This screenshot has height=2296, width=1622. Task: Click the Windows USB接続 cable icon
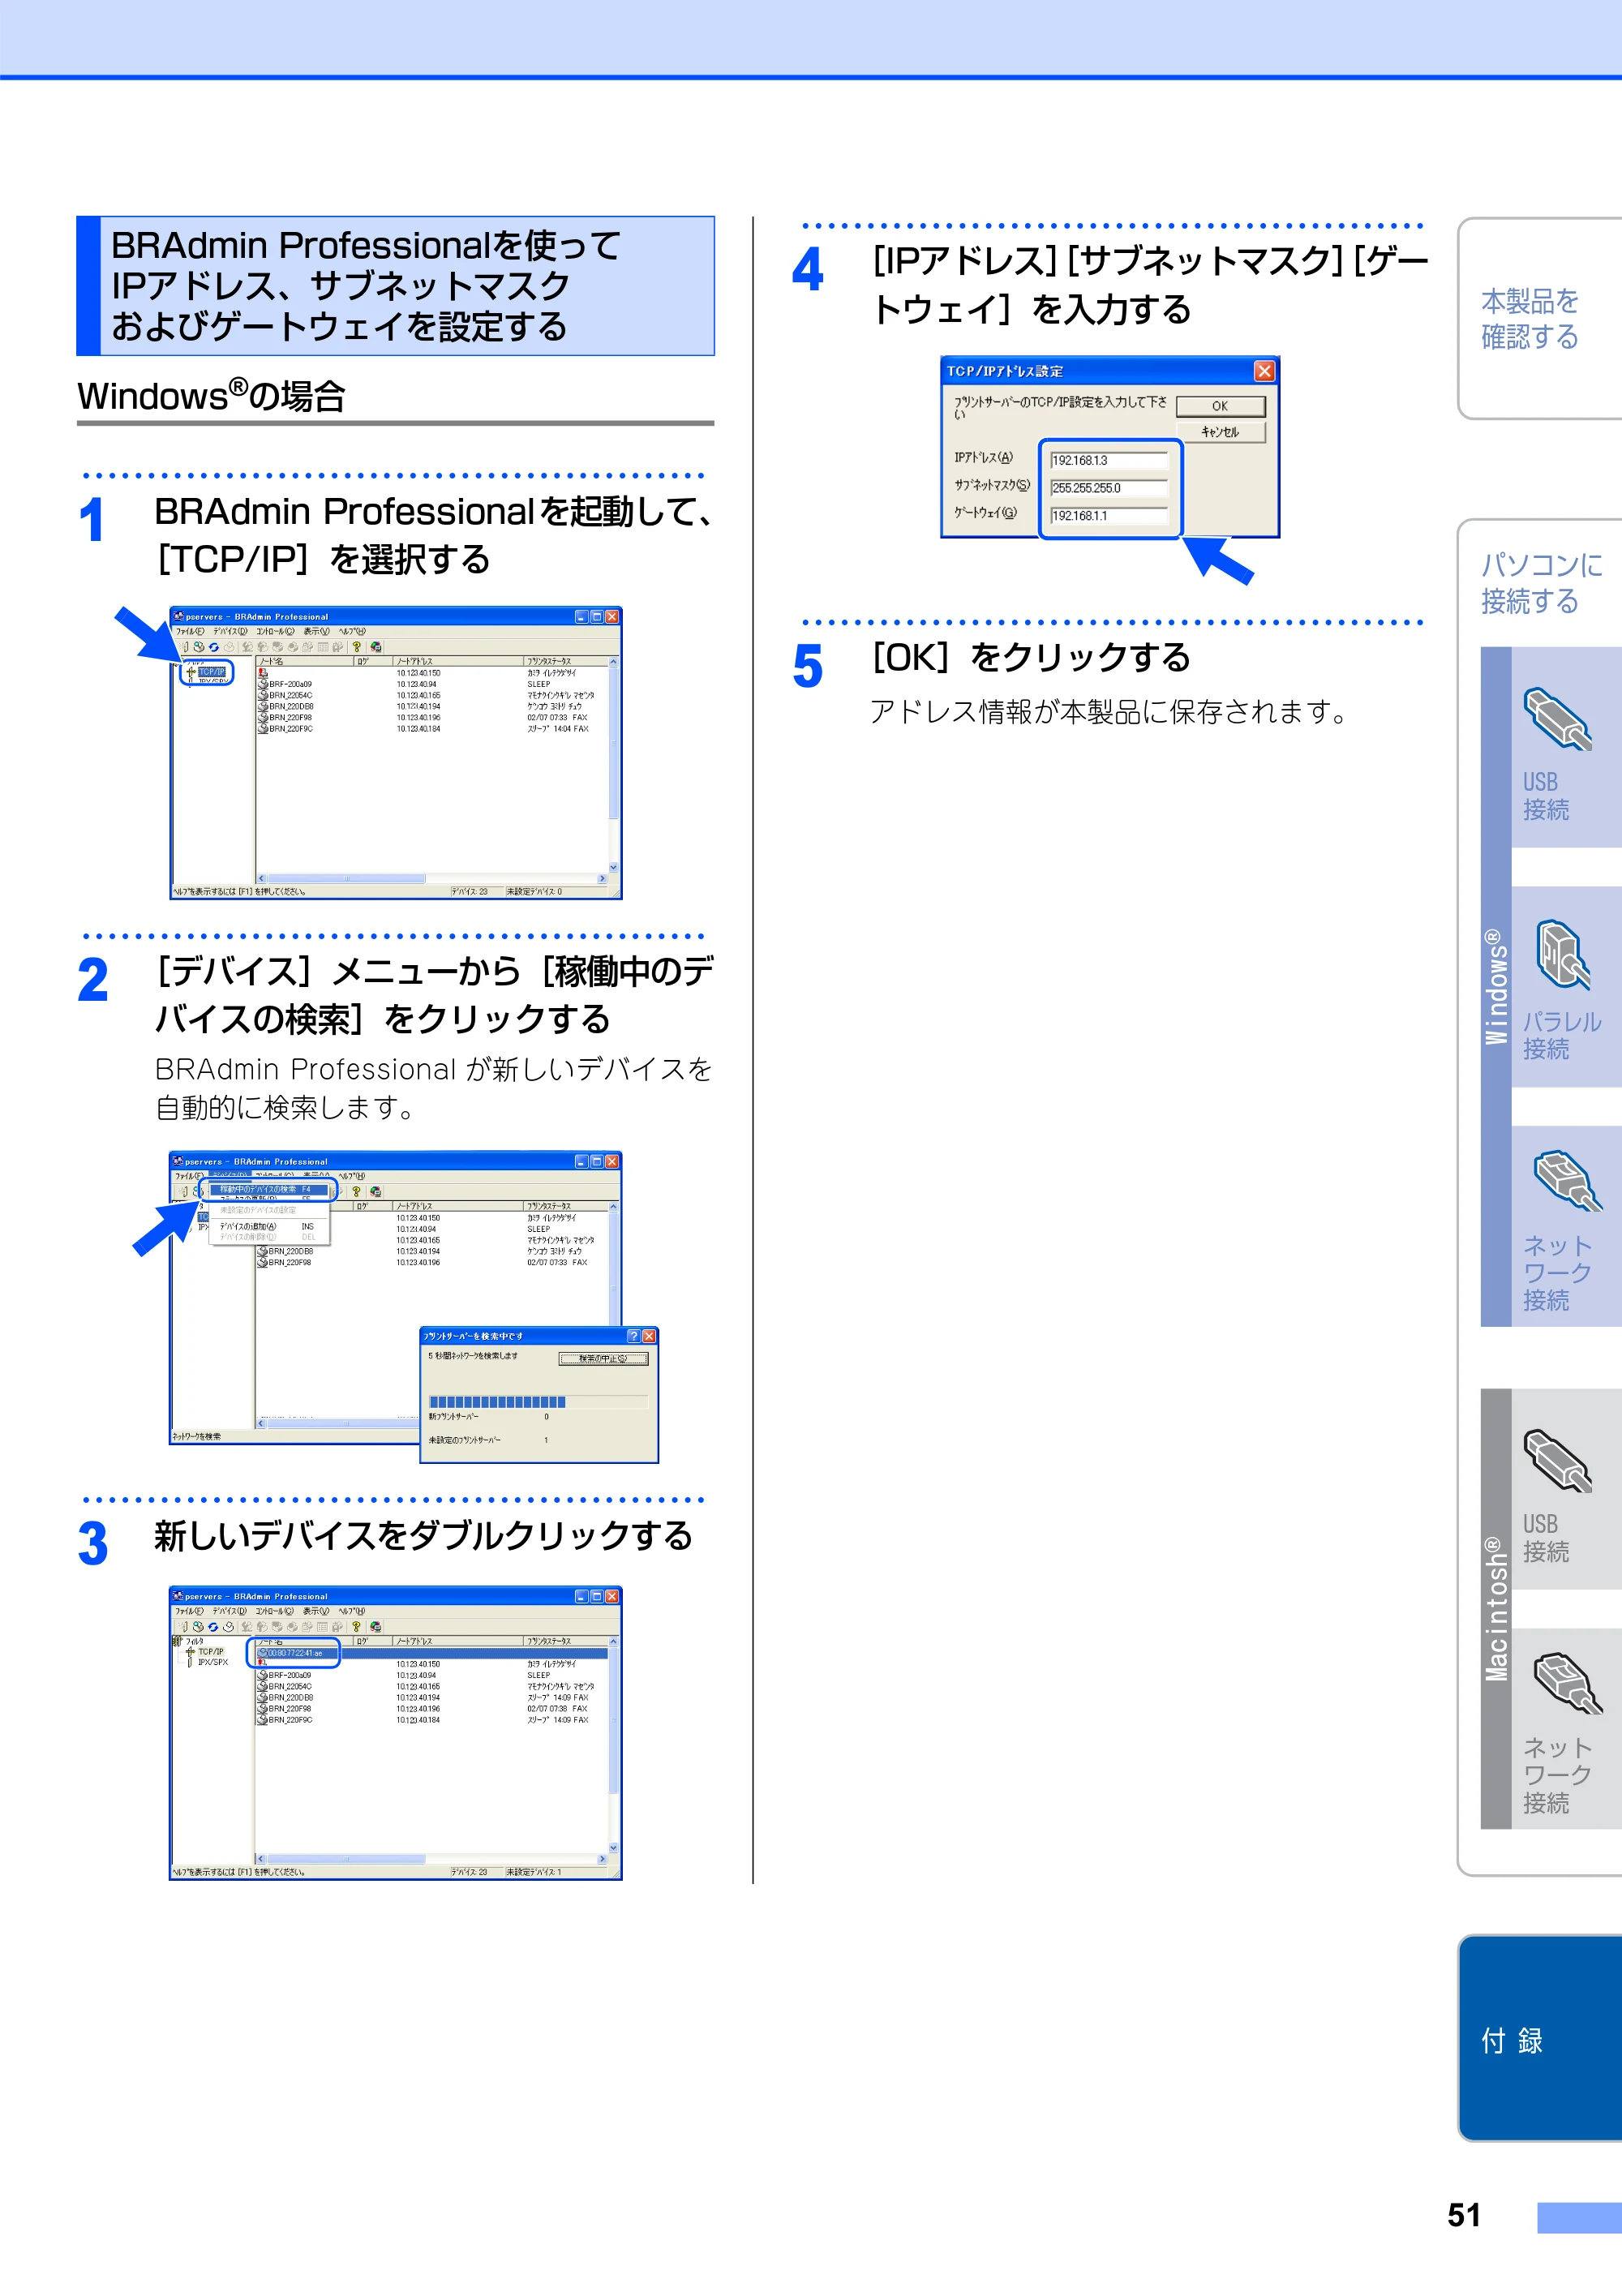click(1556, 718)
